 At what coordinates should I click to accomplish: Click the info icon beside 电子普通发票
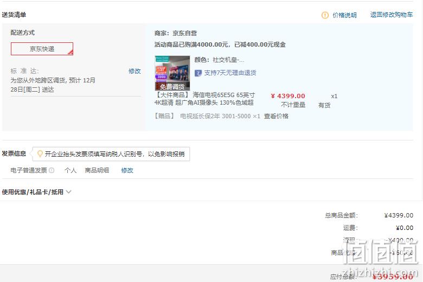tap(52, 170)
